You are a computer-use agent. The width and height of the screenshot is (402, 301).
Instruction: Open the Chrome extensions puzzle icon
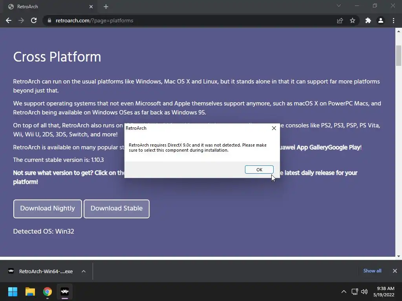(x=368, y=20)
